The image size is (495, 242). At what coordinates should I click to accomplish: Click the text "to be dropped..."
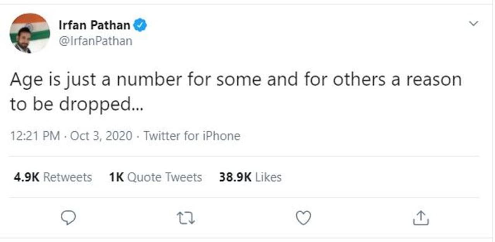[x=77, y=105]
